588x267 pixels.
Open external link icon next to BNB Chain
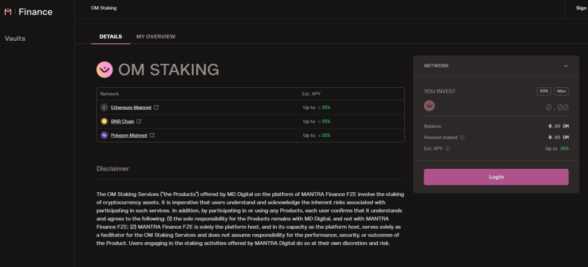139,121
